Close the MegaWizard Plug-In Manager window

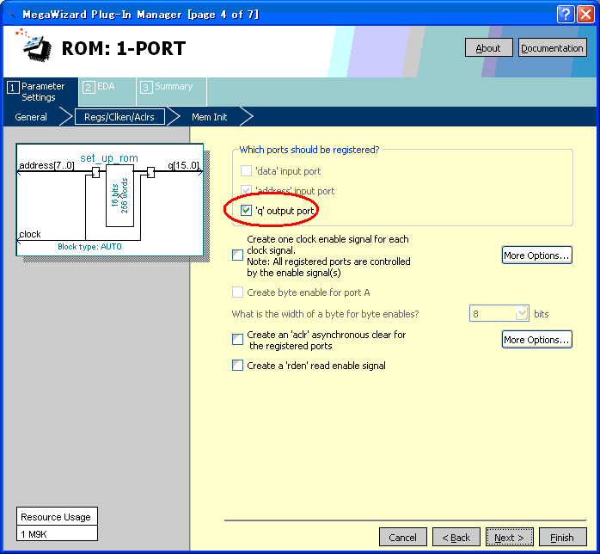point(585,15)
